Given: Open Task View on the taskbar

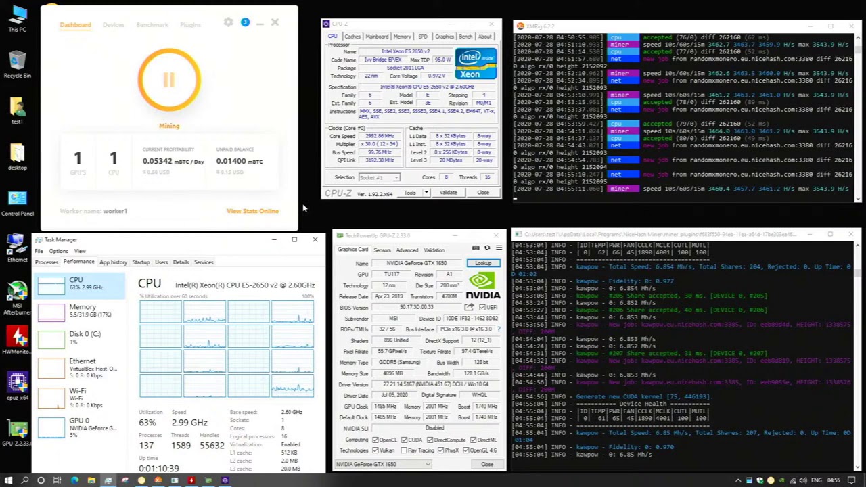Looking at the screenshot, I should (58, 480).
